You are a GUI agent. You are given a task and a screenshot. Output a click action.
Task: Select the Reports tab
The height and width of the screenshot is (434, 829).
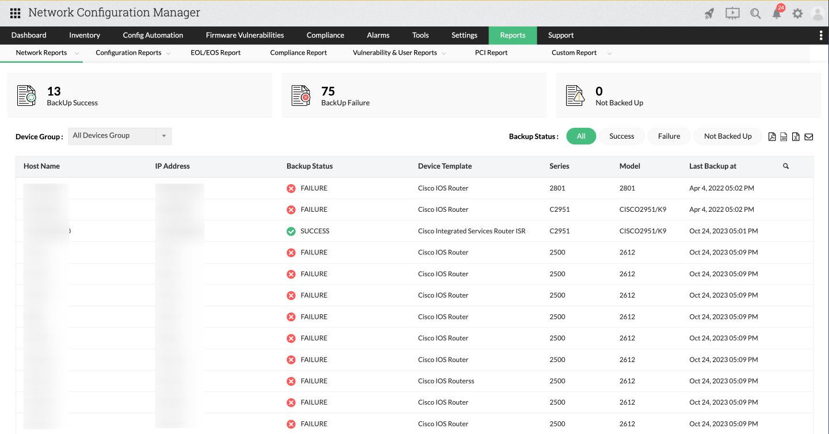pos(513,35)
